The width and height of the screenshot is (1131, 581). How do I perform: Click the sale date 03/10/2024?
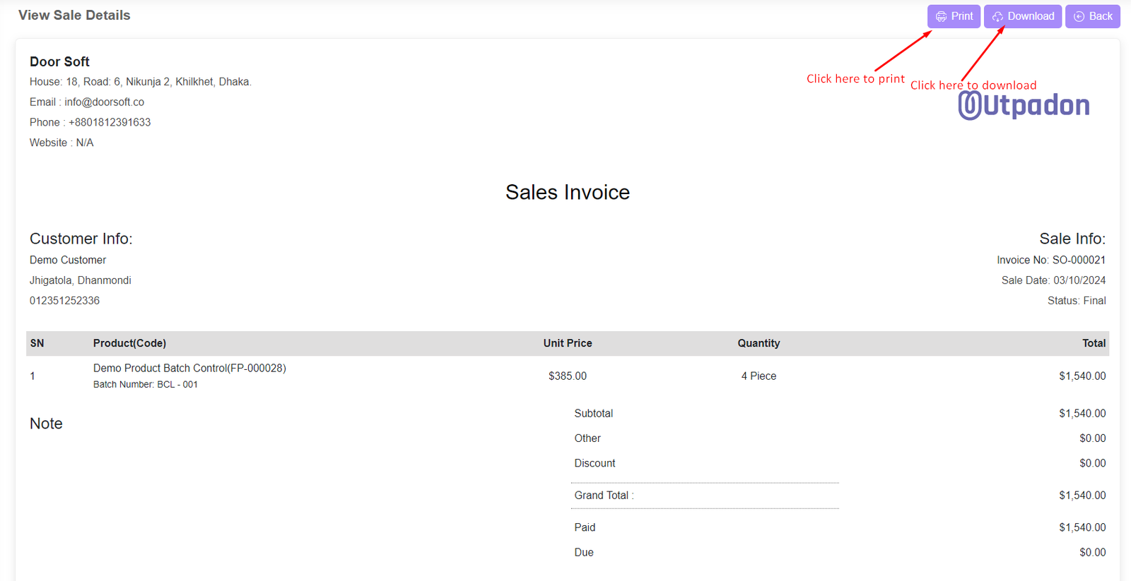click(x=1079, y=280)
